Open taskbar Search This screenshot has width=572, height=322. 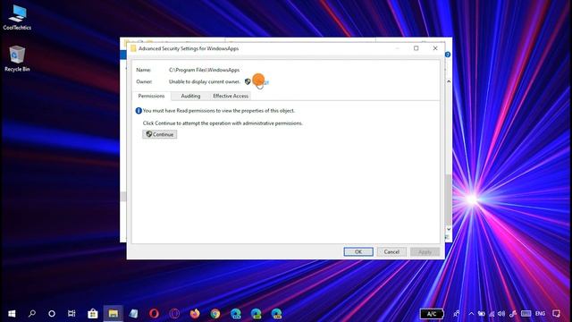(32, 314)
